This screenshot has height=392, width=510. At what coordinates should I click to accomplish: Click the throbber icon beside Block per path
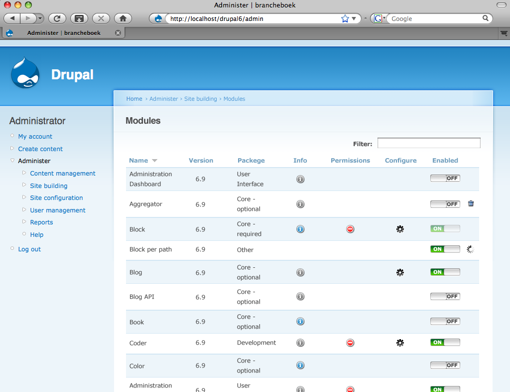[x=470, y=249]
